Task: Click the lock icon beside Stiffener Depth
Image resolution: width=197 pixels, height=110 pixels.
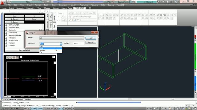Action: [6, 28]
